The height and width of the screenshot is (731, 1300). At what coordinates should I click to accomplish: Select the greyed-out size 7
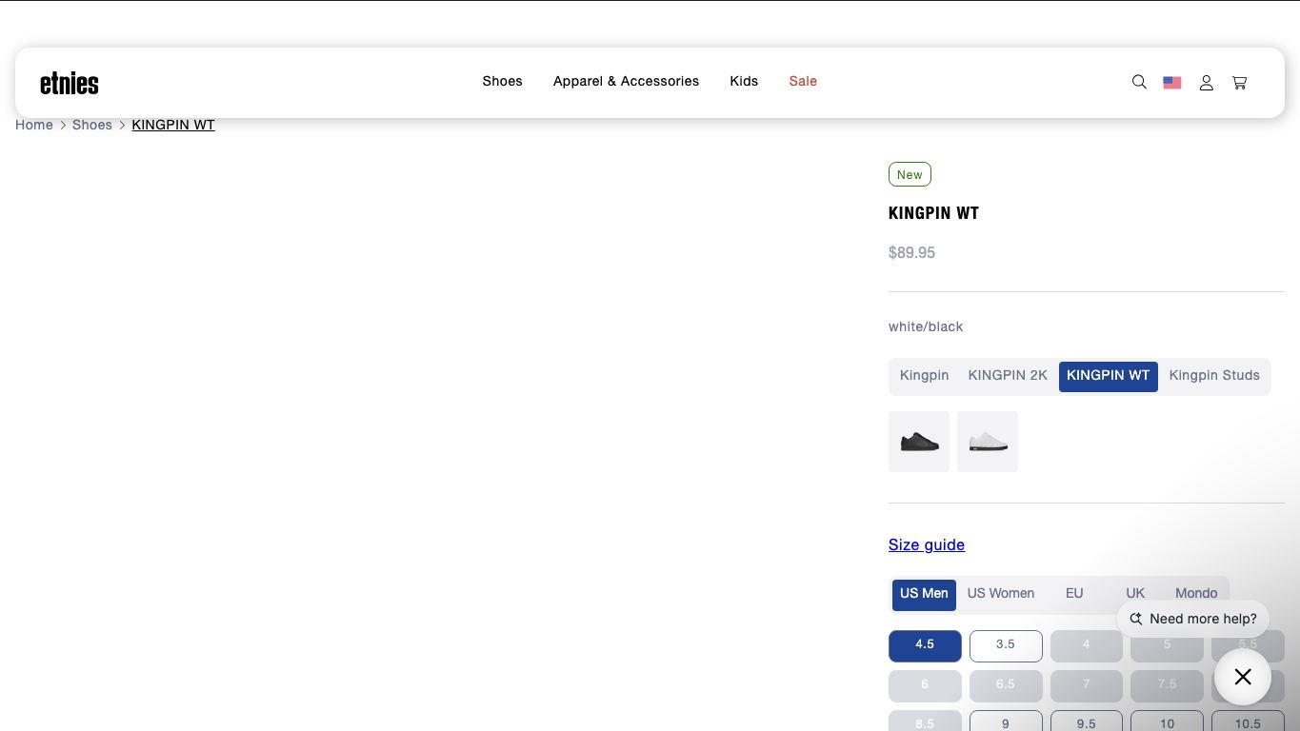coord(1086,685)
